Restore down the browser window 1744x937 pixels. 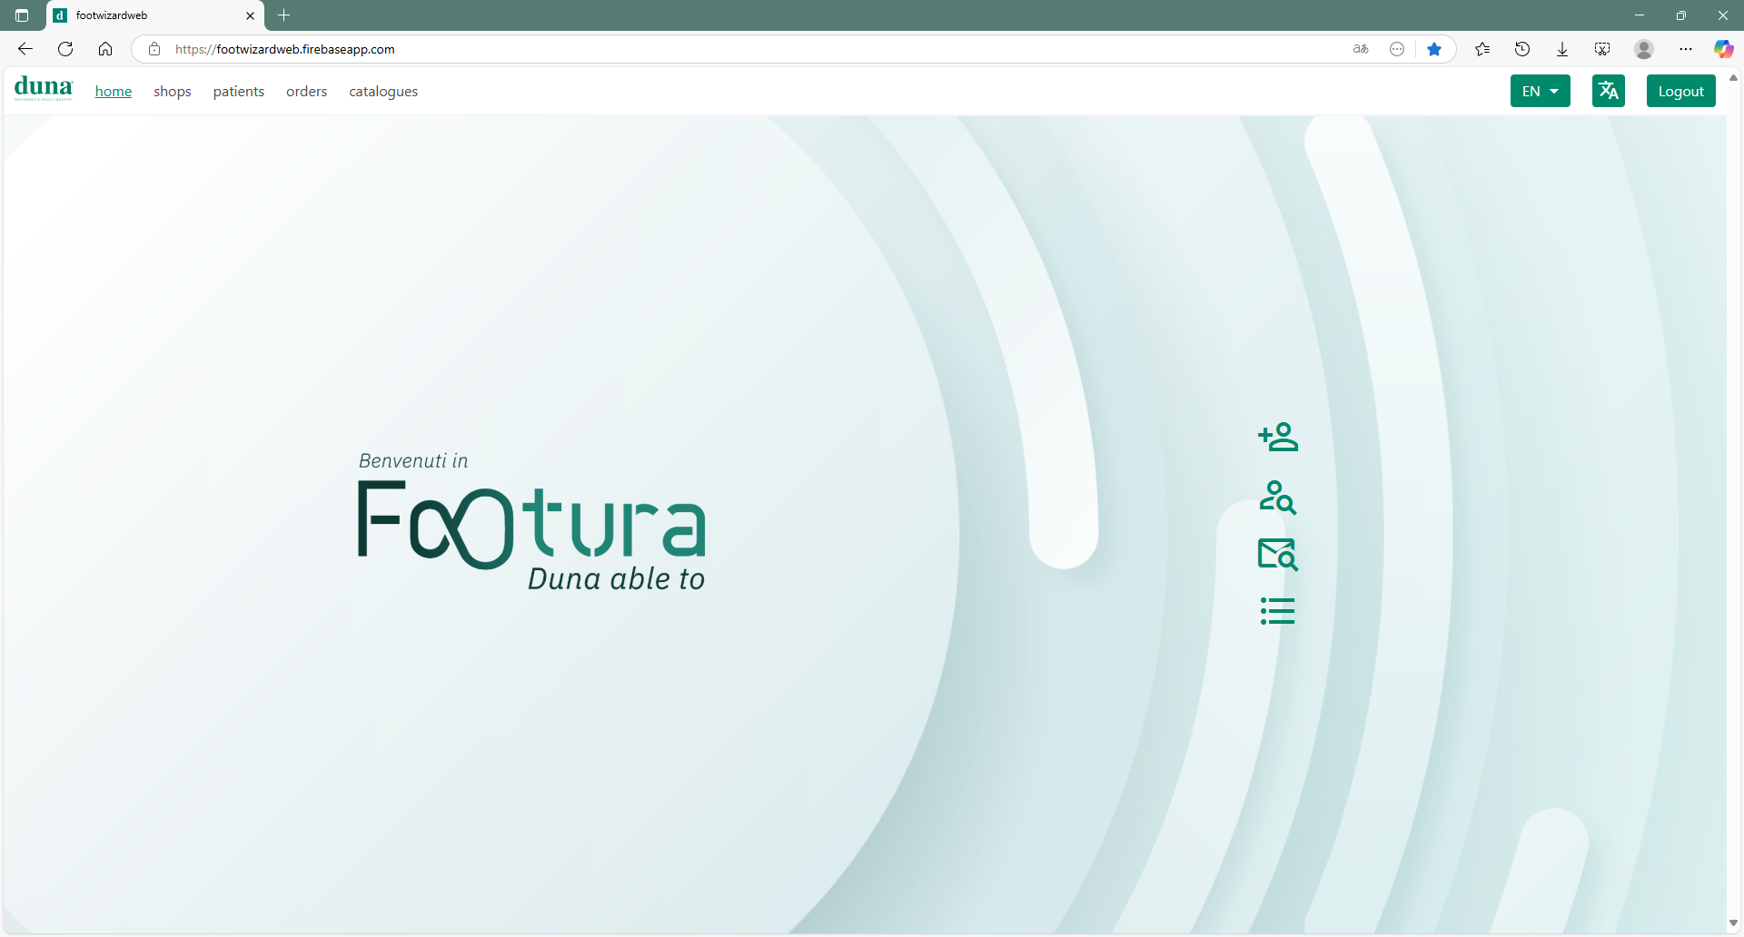pos(1681,15)
